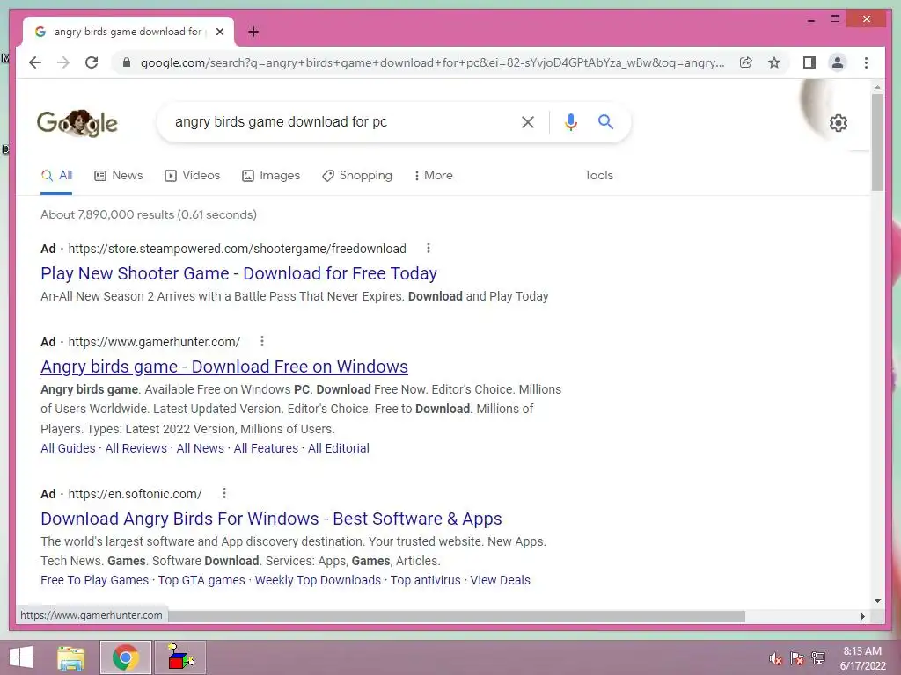Switch to the Shopping tab
Screen dimensions: 901x675
[x=357, y=176]
